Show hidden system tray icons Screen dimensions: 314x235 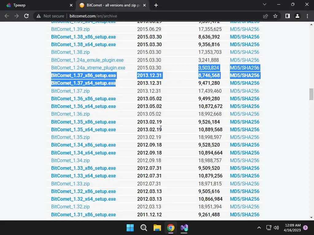[259, 228]
